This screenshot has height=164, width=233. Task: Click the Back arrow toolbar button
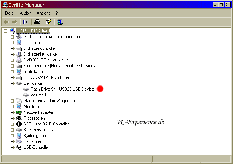(x=6, y=22)
